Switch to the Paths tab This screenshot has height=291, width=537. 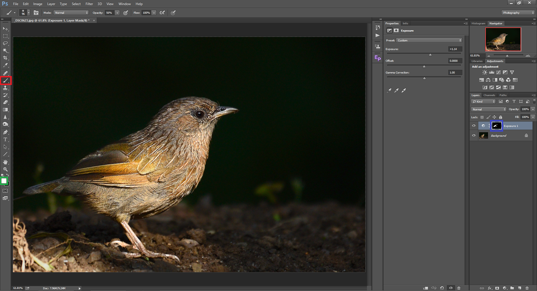503,95
